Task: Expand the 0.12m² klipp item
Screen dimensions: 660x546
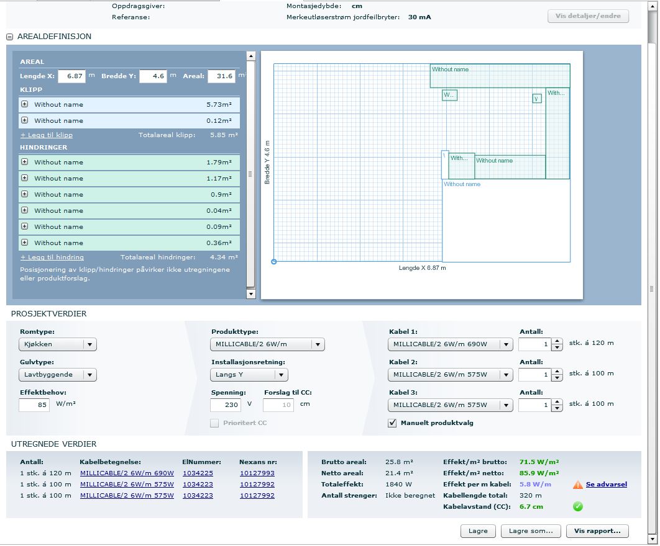Action: pyautogui.click(x=25, y=120)
